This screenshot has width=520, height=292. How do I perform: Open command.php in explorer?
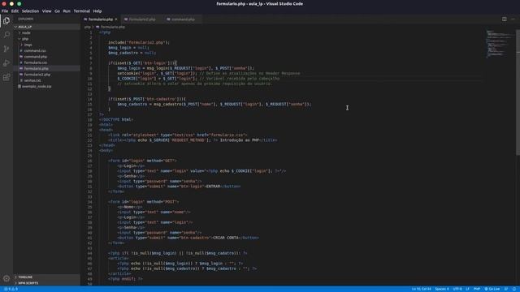(36, 57)
